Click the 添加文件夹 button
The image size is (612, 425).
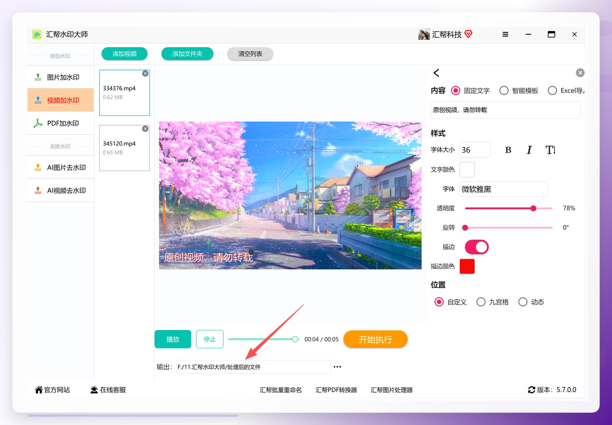point(187,54)
